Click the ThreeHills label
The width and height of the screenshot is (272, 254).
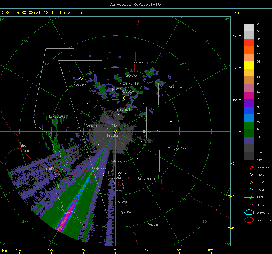151,132
